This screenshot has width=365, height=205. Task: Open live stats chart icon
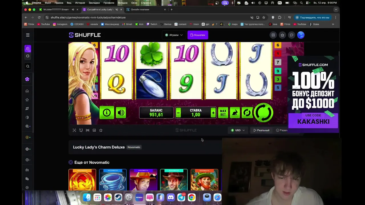coord(94,130)
